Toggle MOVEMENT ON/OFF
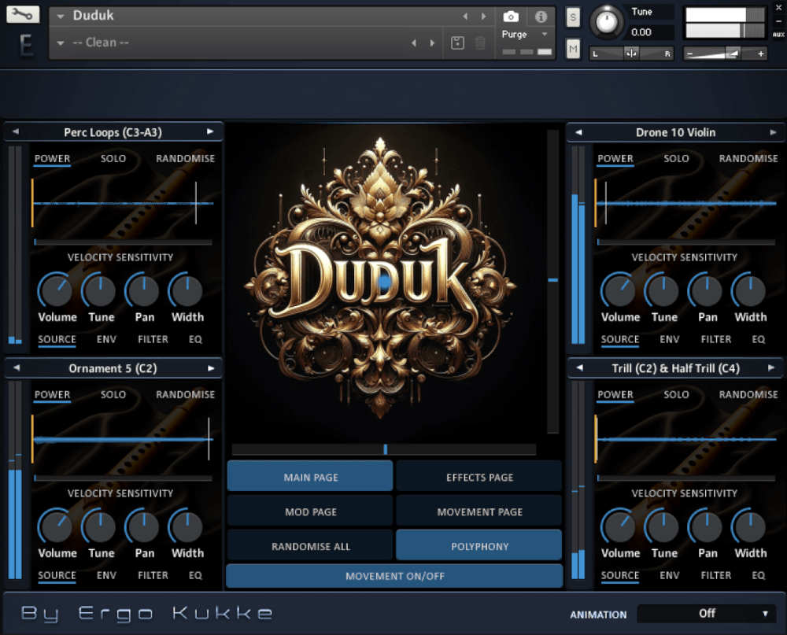The height and width of the screenshot is (635, 787). coord(393,575)
